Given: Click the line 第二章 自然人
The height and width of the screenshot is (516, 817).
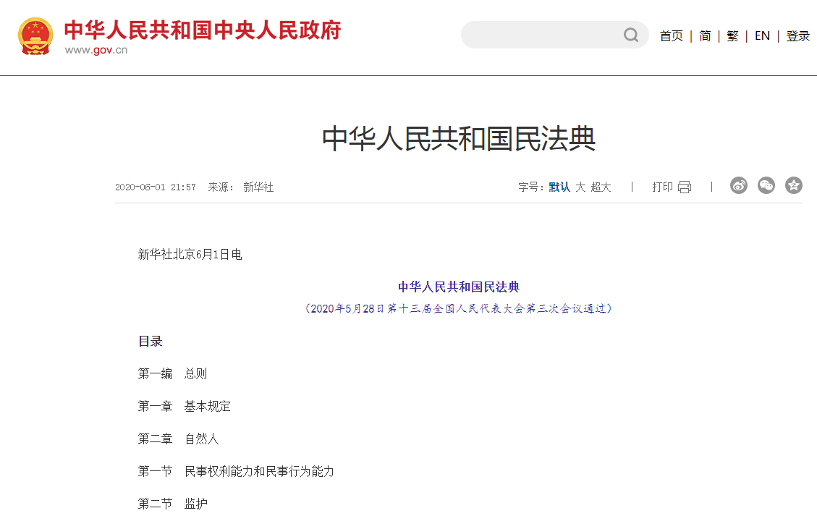Looking at the screenshot, I should click(178, 439).
